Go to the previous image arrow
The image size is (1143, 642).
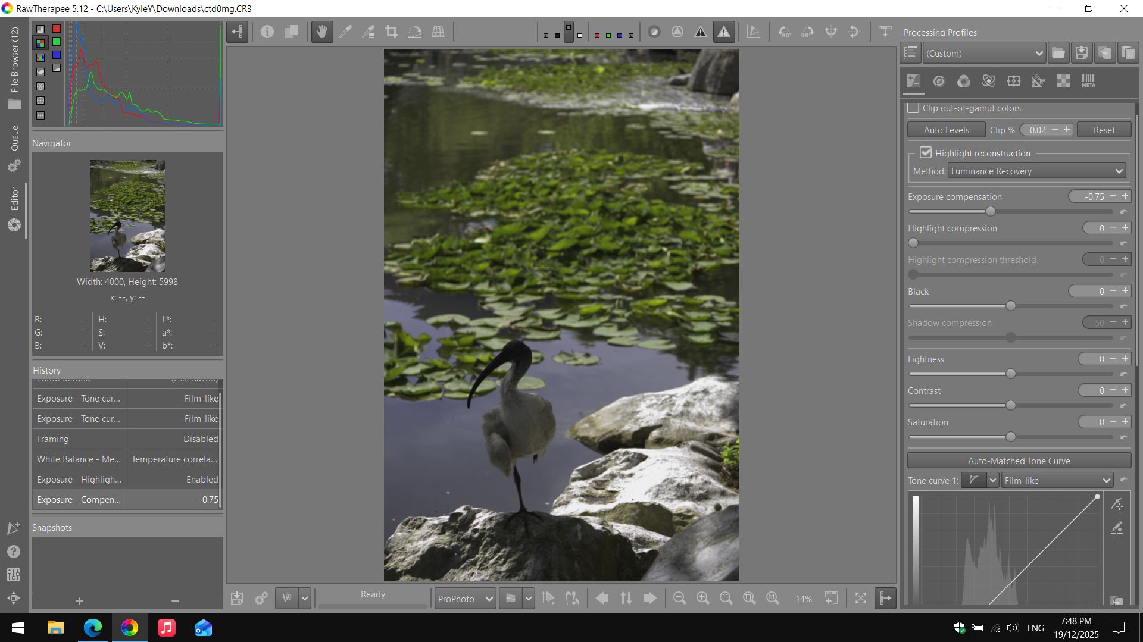pos(602,599)
